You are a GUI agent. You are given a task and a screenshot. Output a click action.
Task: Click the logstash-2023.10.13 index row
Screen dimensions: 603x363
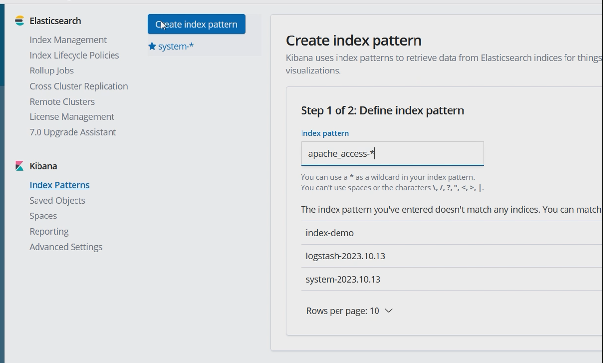coord(345,256)
